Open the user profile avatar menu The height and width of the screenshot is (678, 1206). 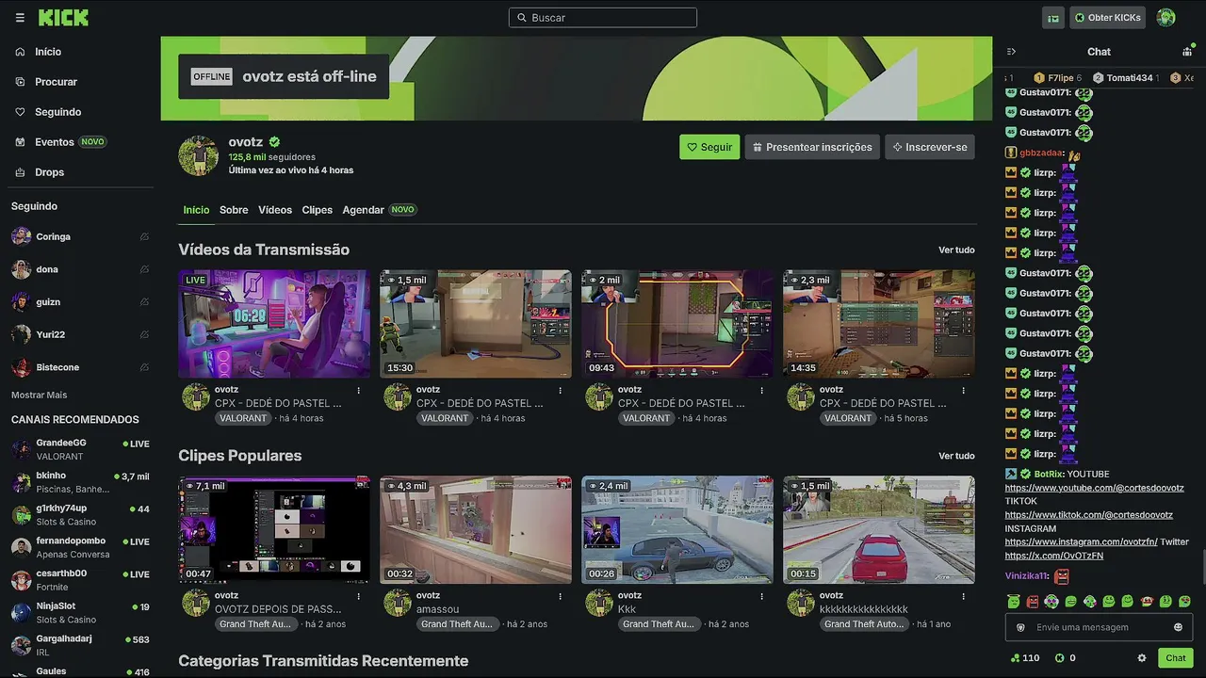tap(1165, 18)
